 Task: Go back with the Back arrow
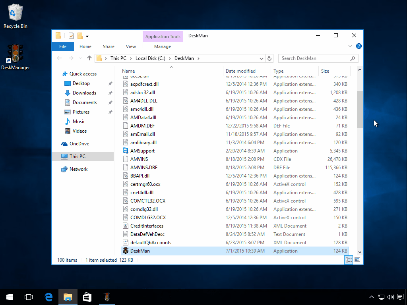click(60, 58)
